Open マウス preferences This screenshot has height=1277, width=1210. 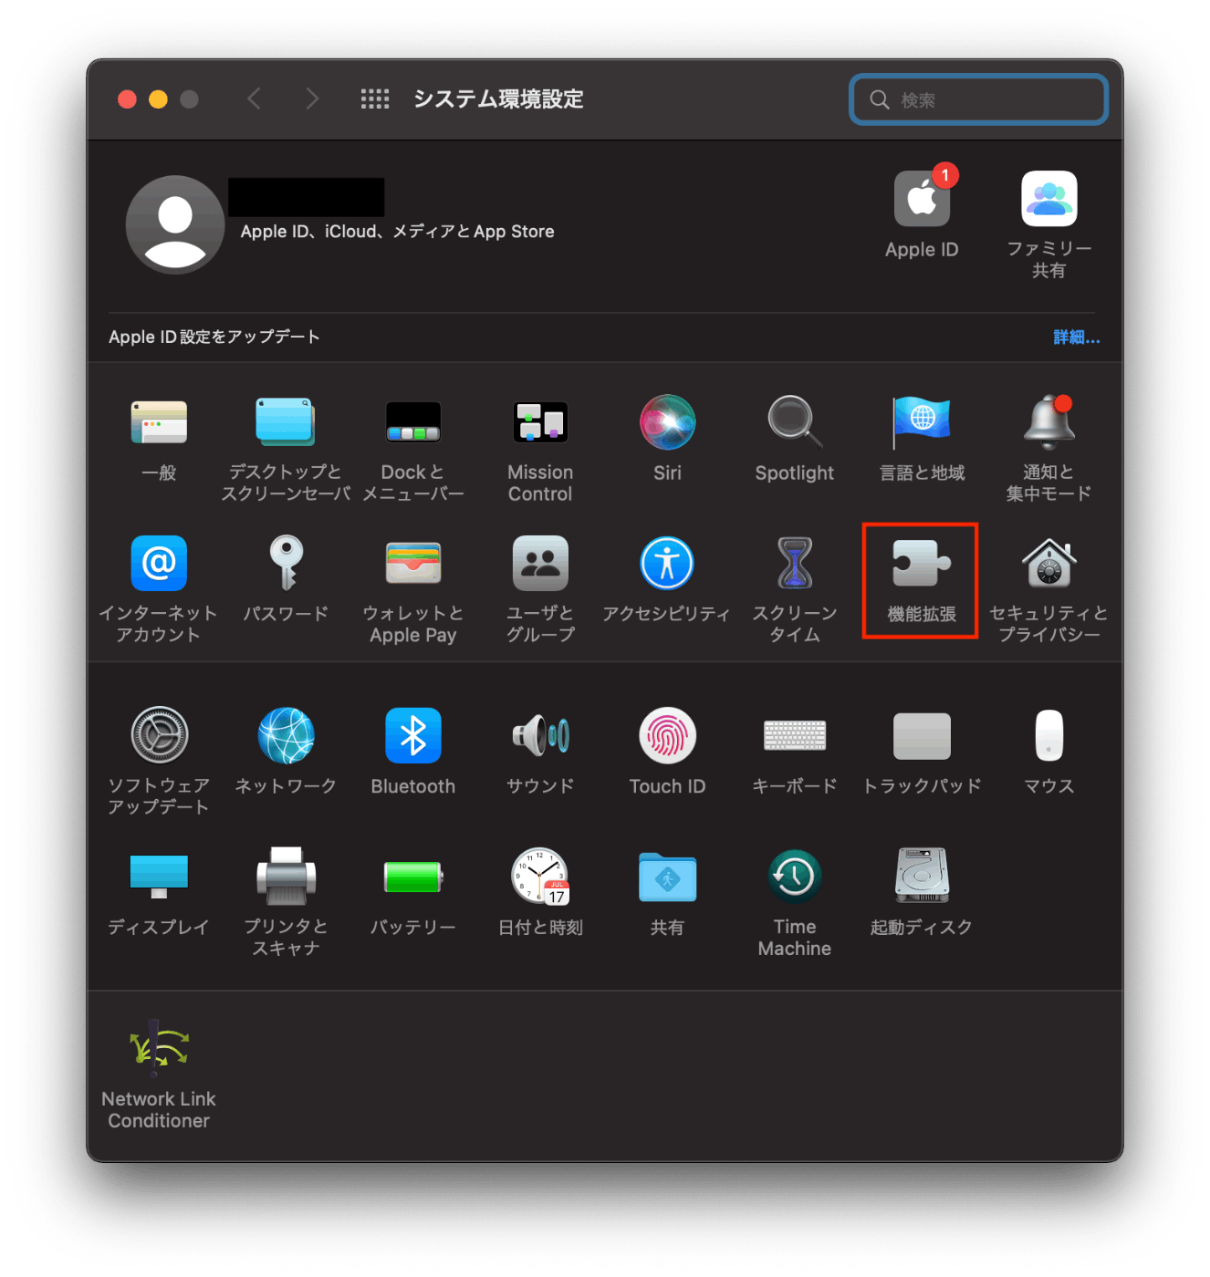click(x=1049, y=735)
